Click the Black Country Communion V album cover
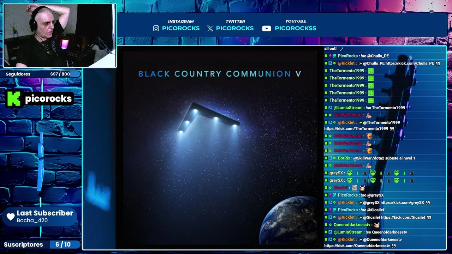The image size is (452, 254). [x=220, y=148]
